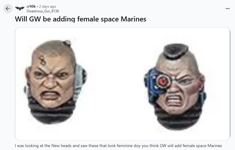The width and height of the screenshot is (235, 150).
Task: Click the post body text paragraph
Action: [119, 146]
